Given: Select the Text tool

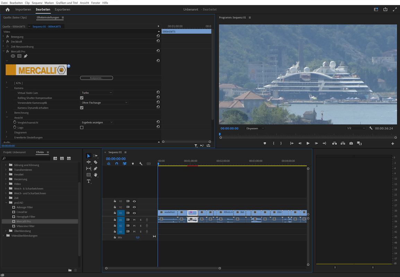Looking at the screenshot, I should 89,181.
